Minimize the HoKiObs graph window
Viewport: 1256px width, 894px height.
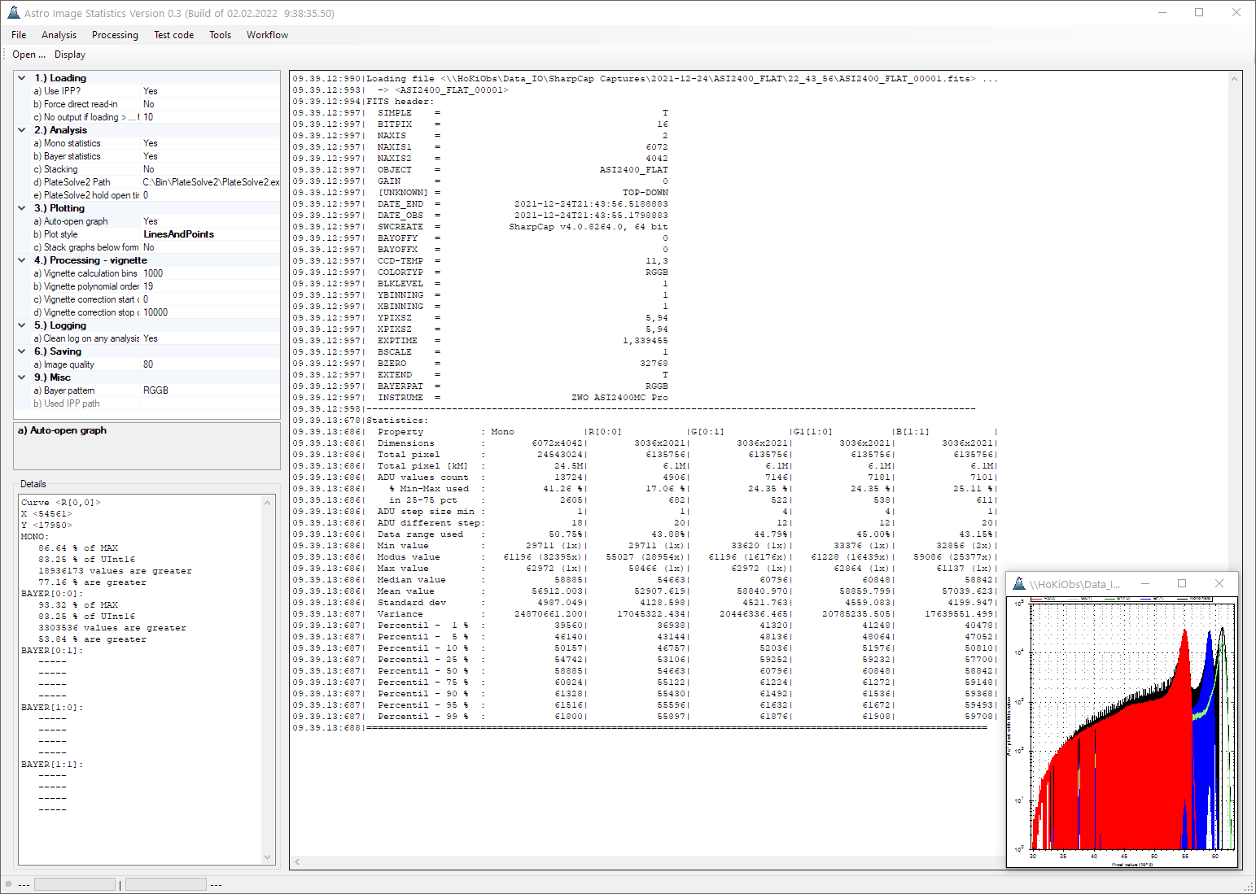[x=1145, y=583]
